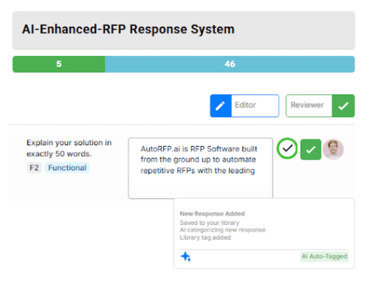Toggle the circular green-outlined checkmark
The width and height of the screenshot is (378, 291).
point(287,148)
